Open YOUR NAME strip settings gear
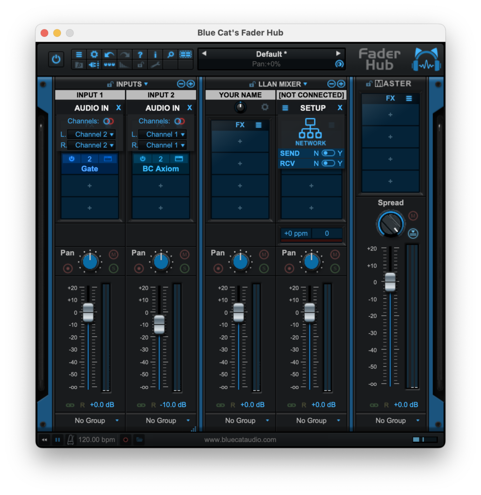 (x=265, y=107)
